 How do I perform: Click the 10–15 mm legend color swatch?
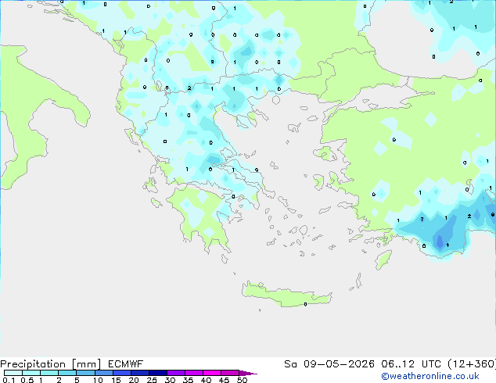(104, 373)
